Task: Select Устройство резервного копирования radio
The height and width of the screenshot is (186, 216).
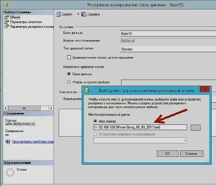Action: 95,134
